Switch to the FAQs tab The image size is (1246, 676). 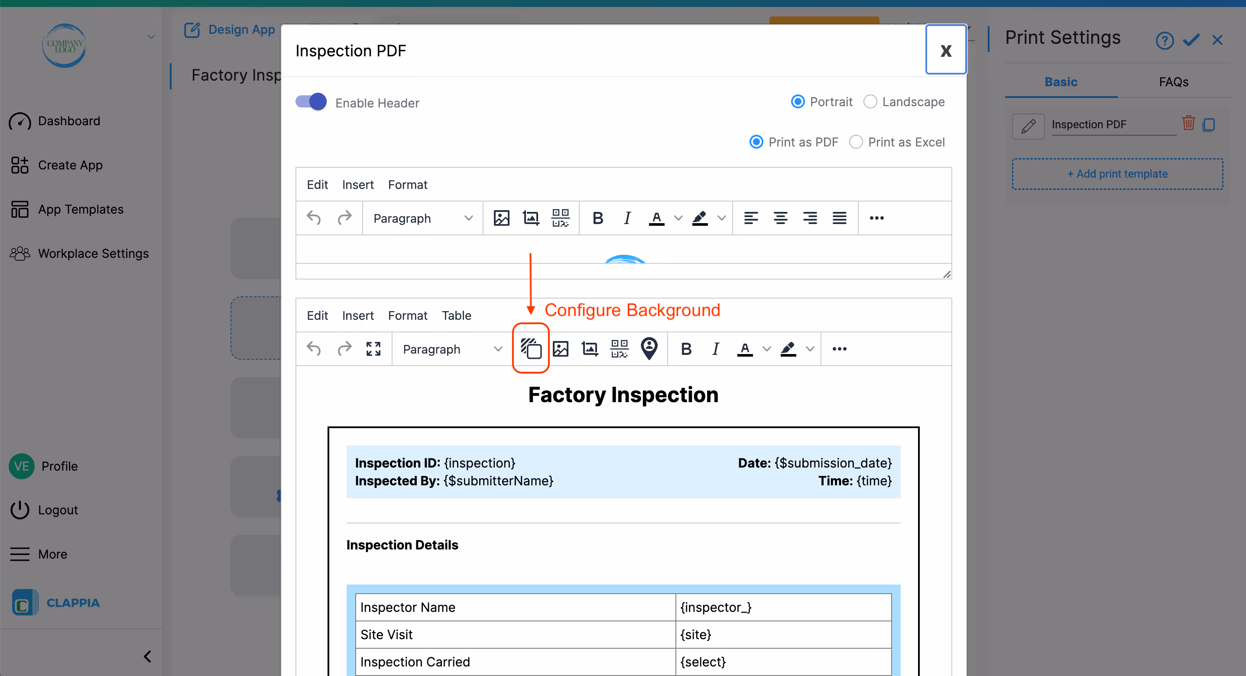pyautogui.click(x=1174, y=82)
